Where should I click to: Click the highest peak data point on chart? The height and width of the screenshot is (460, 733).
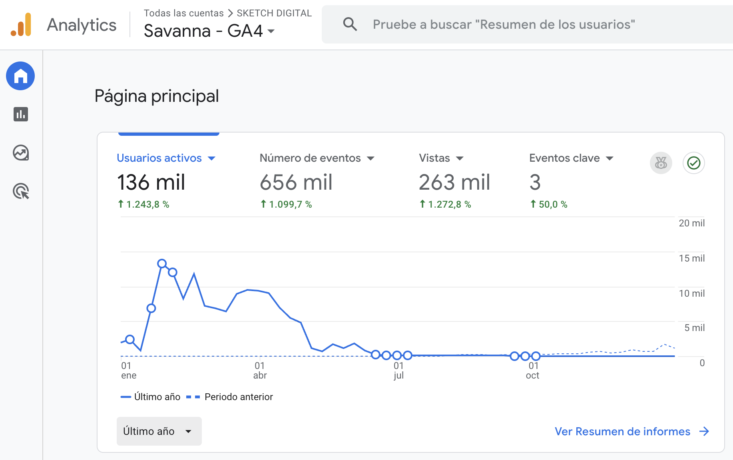tap(162, 264)
